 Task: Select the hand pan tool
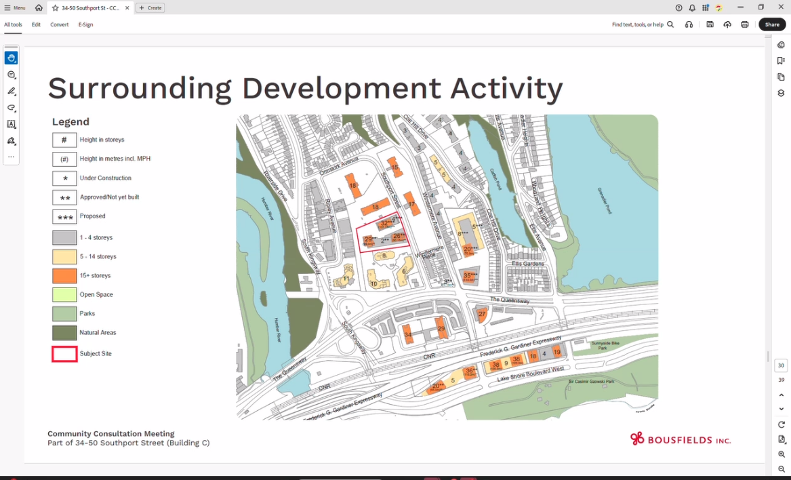11,58
